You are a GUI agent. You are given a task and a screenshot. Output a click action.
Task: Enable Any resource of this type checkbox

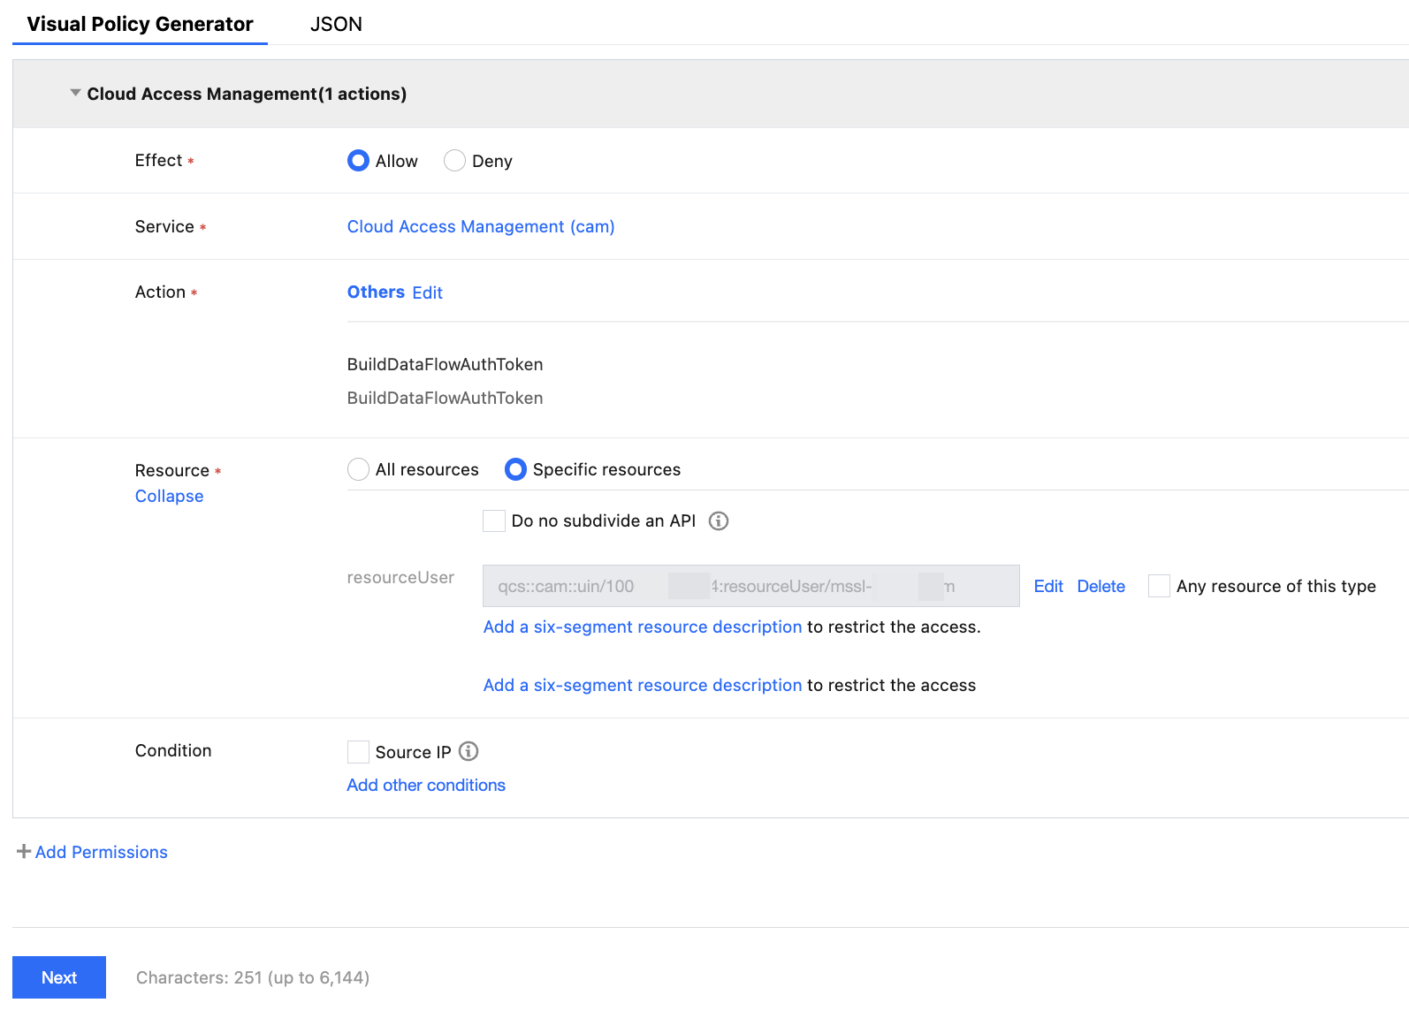(x=1159, y=586)
